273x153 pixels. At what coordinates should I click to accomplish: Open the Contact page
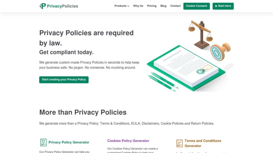click(175, 6)
